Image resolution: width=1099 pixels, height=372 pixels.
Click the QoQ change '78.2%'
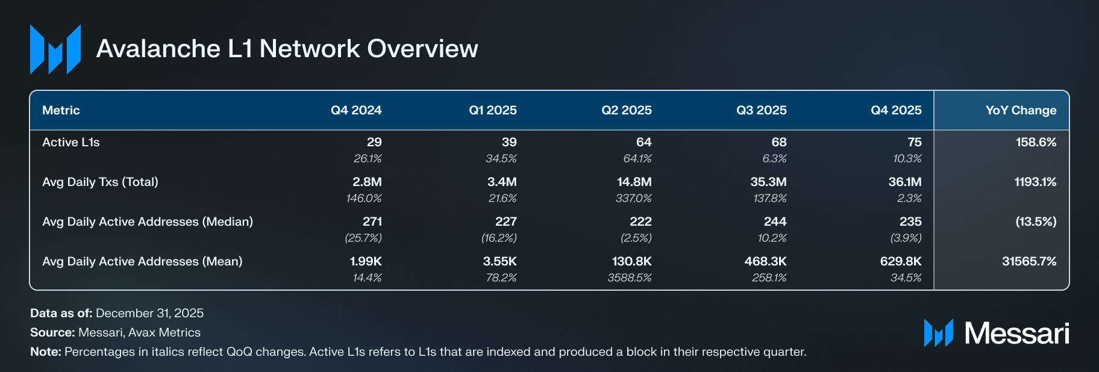[x=502, y=277]
